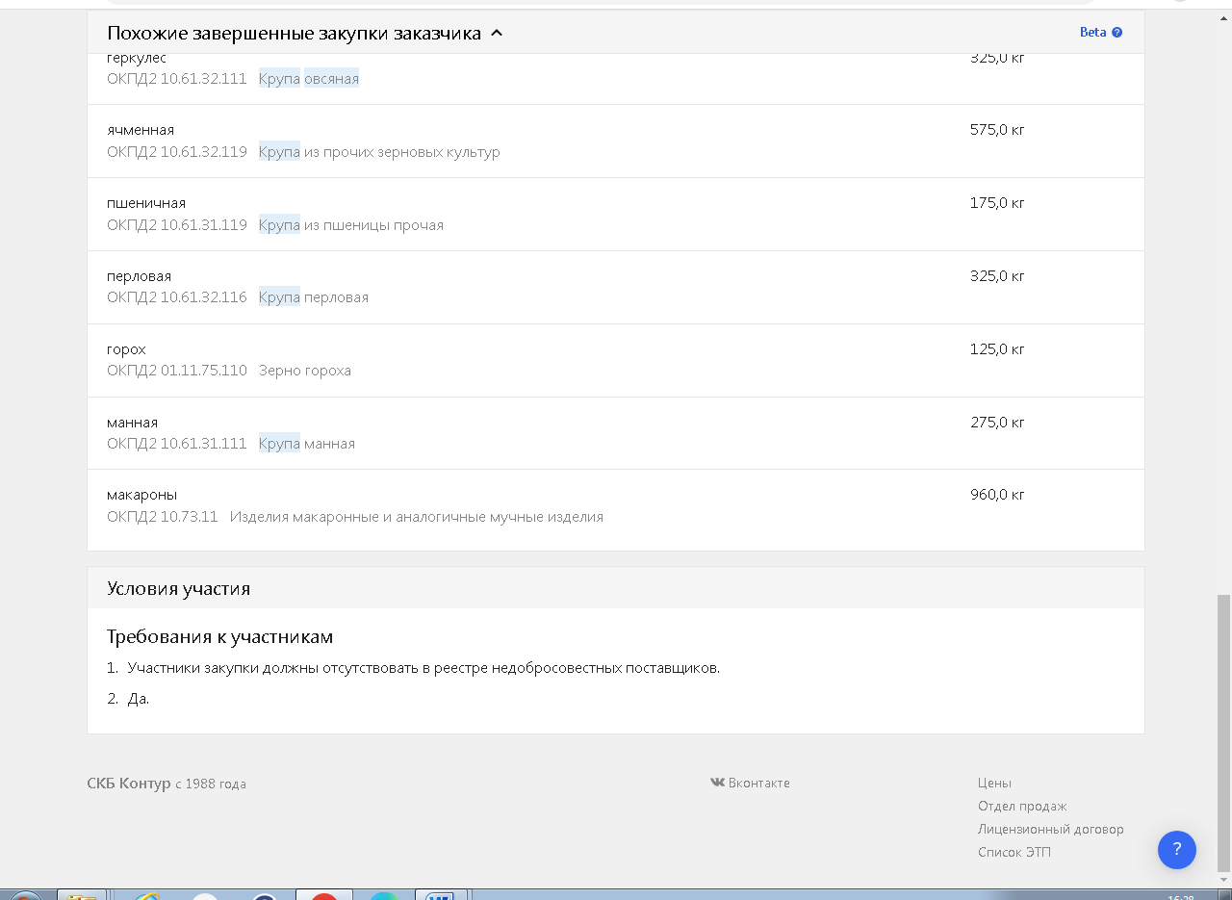Click description Изделия макаронные и аналогичные мучные изделия
This screenshot has width=1232, height=900.
click(x=417, y=517)
